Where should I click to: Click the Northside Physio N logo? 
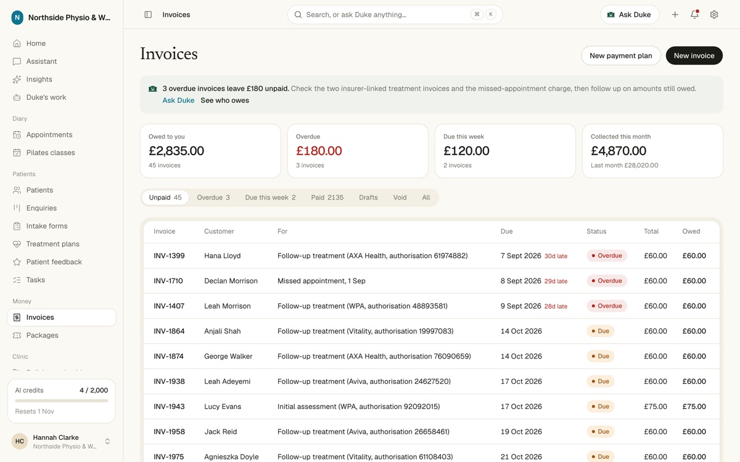pyautogui.click(x=17, y=18)
